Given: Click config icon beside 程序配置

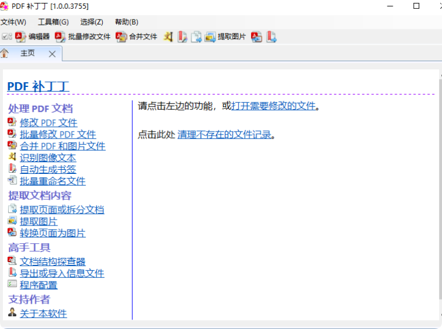Looking at the screenshot, I should [x=12, y=284].
